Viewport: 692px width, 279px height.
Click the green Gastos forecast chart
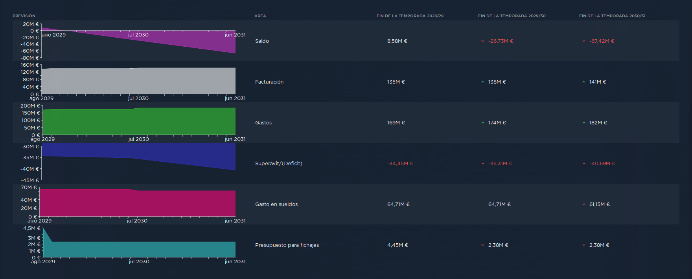click(x=139, y=121)
